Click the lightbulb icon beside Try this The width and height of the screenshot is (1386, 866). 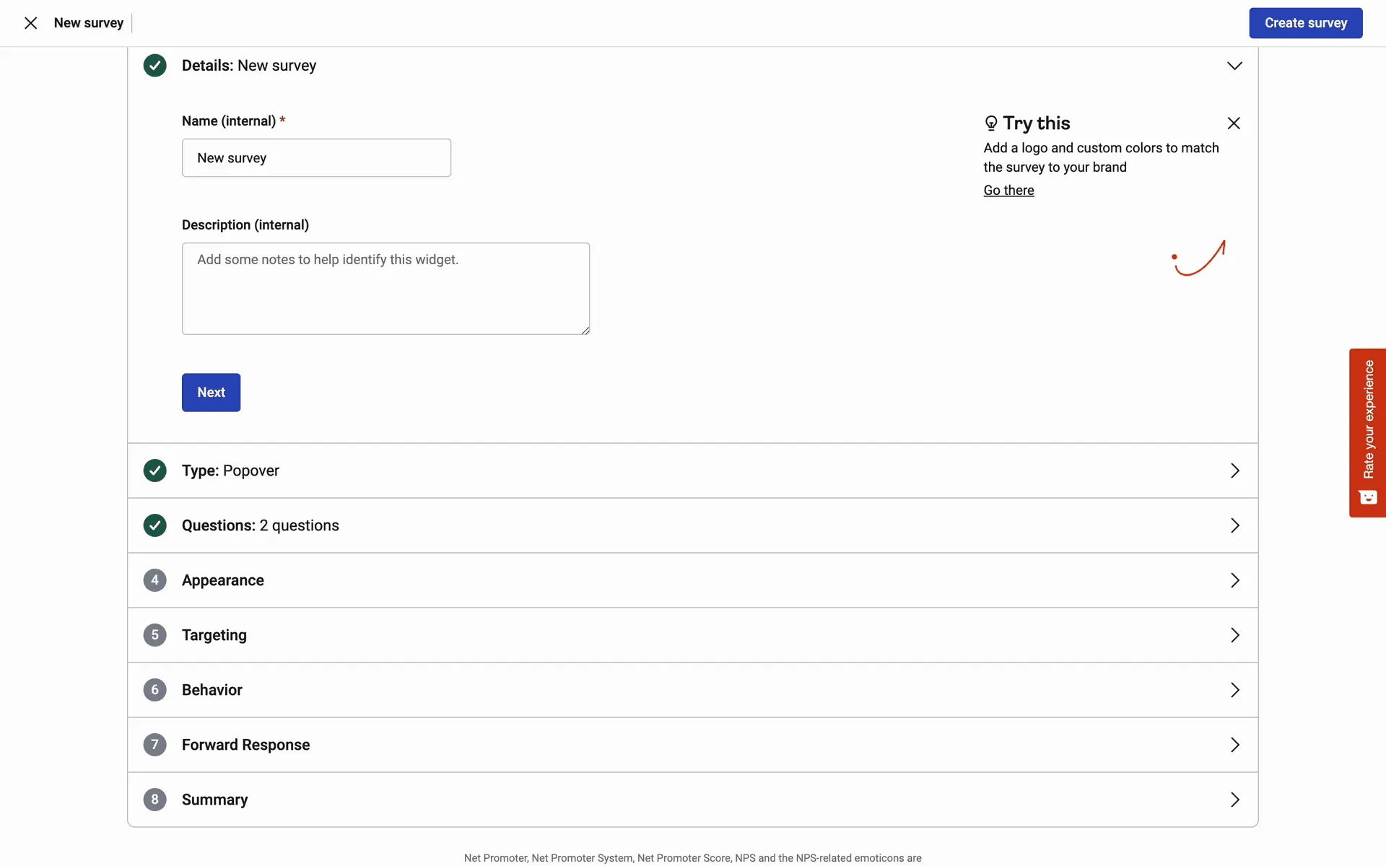point(991,123)
